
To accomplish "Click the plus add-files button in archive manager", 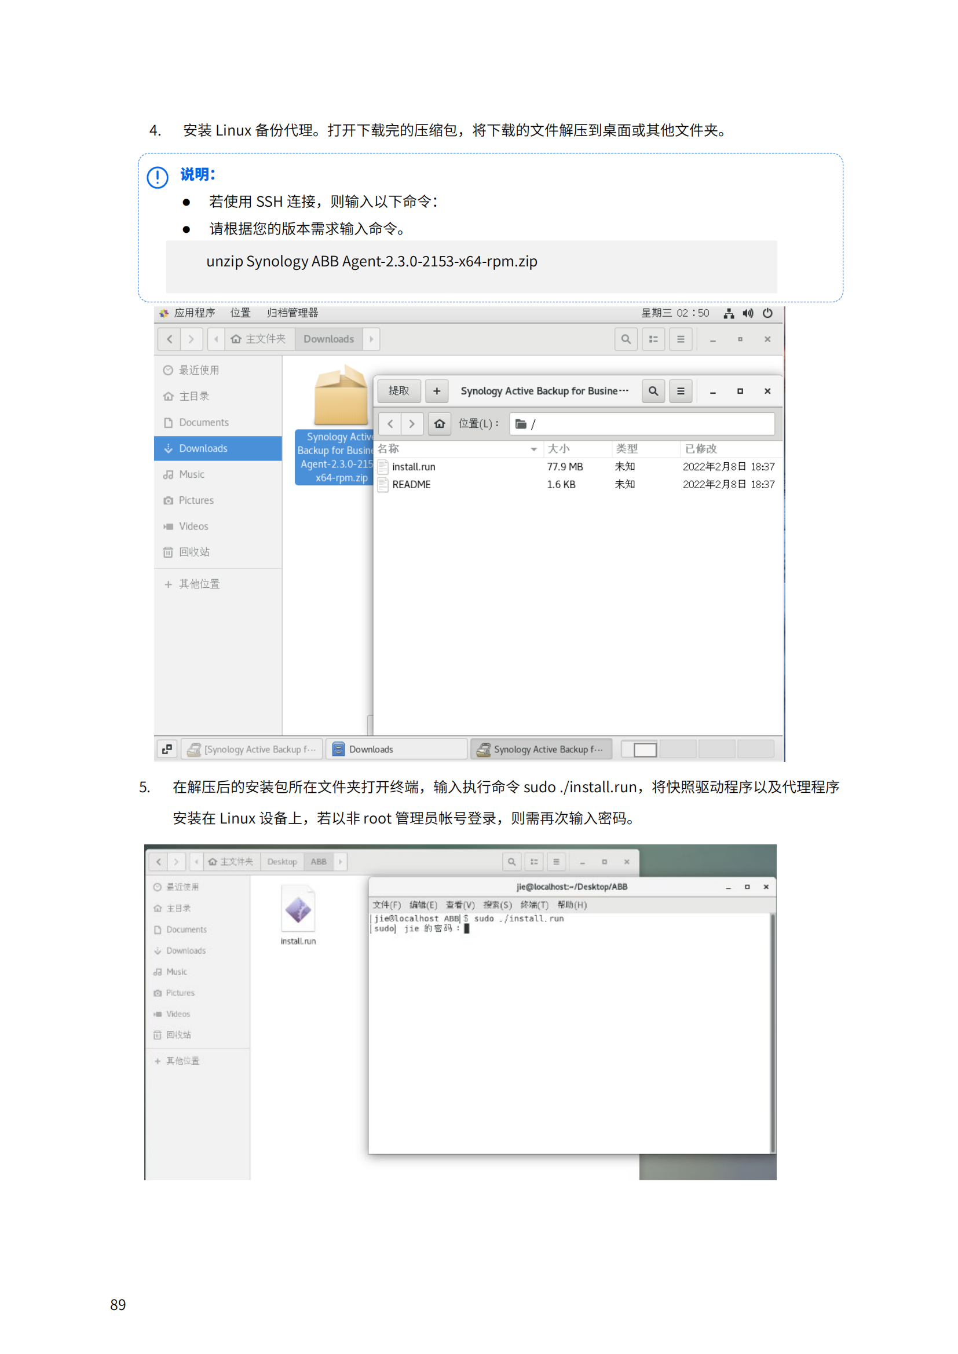I will pyautogui.click(x=437, y=391).
